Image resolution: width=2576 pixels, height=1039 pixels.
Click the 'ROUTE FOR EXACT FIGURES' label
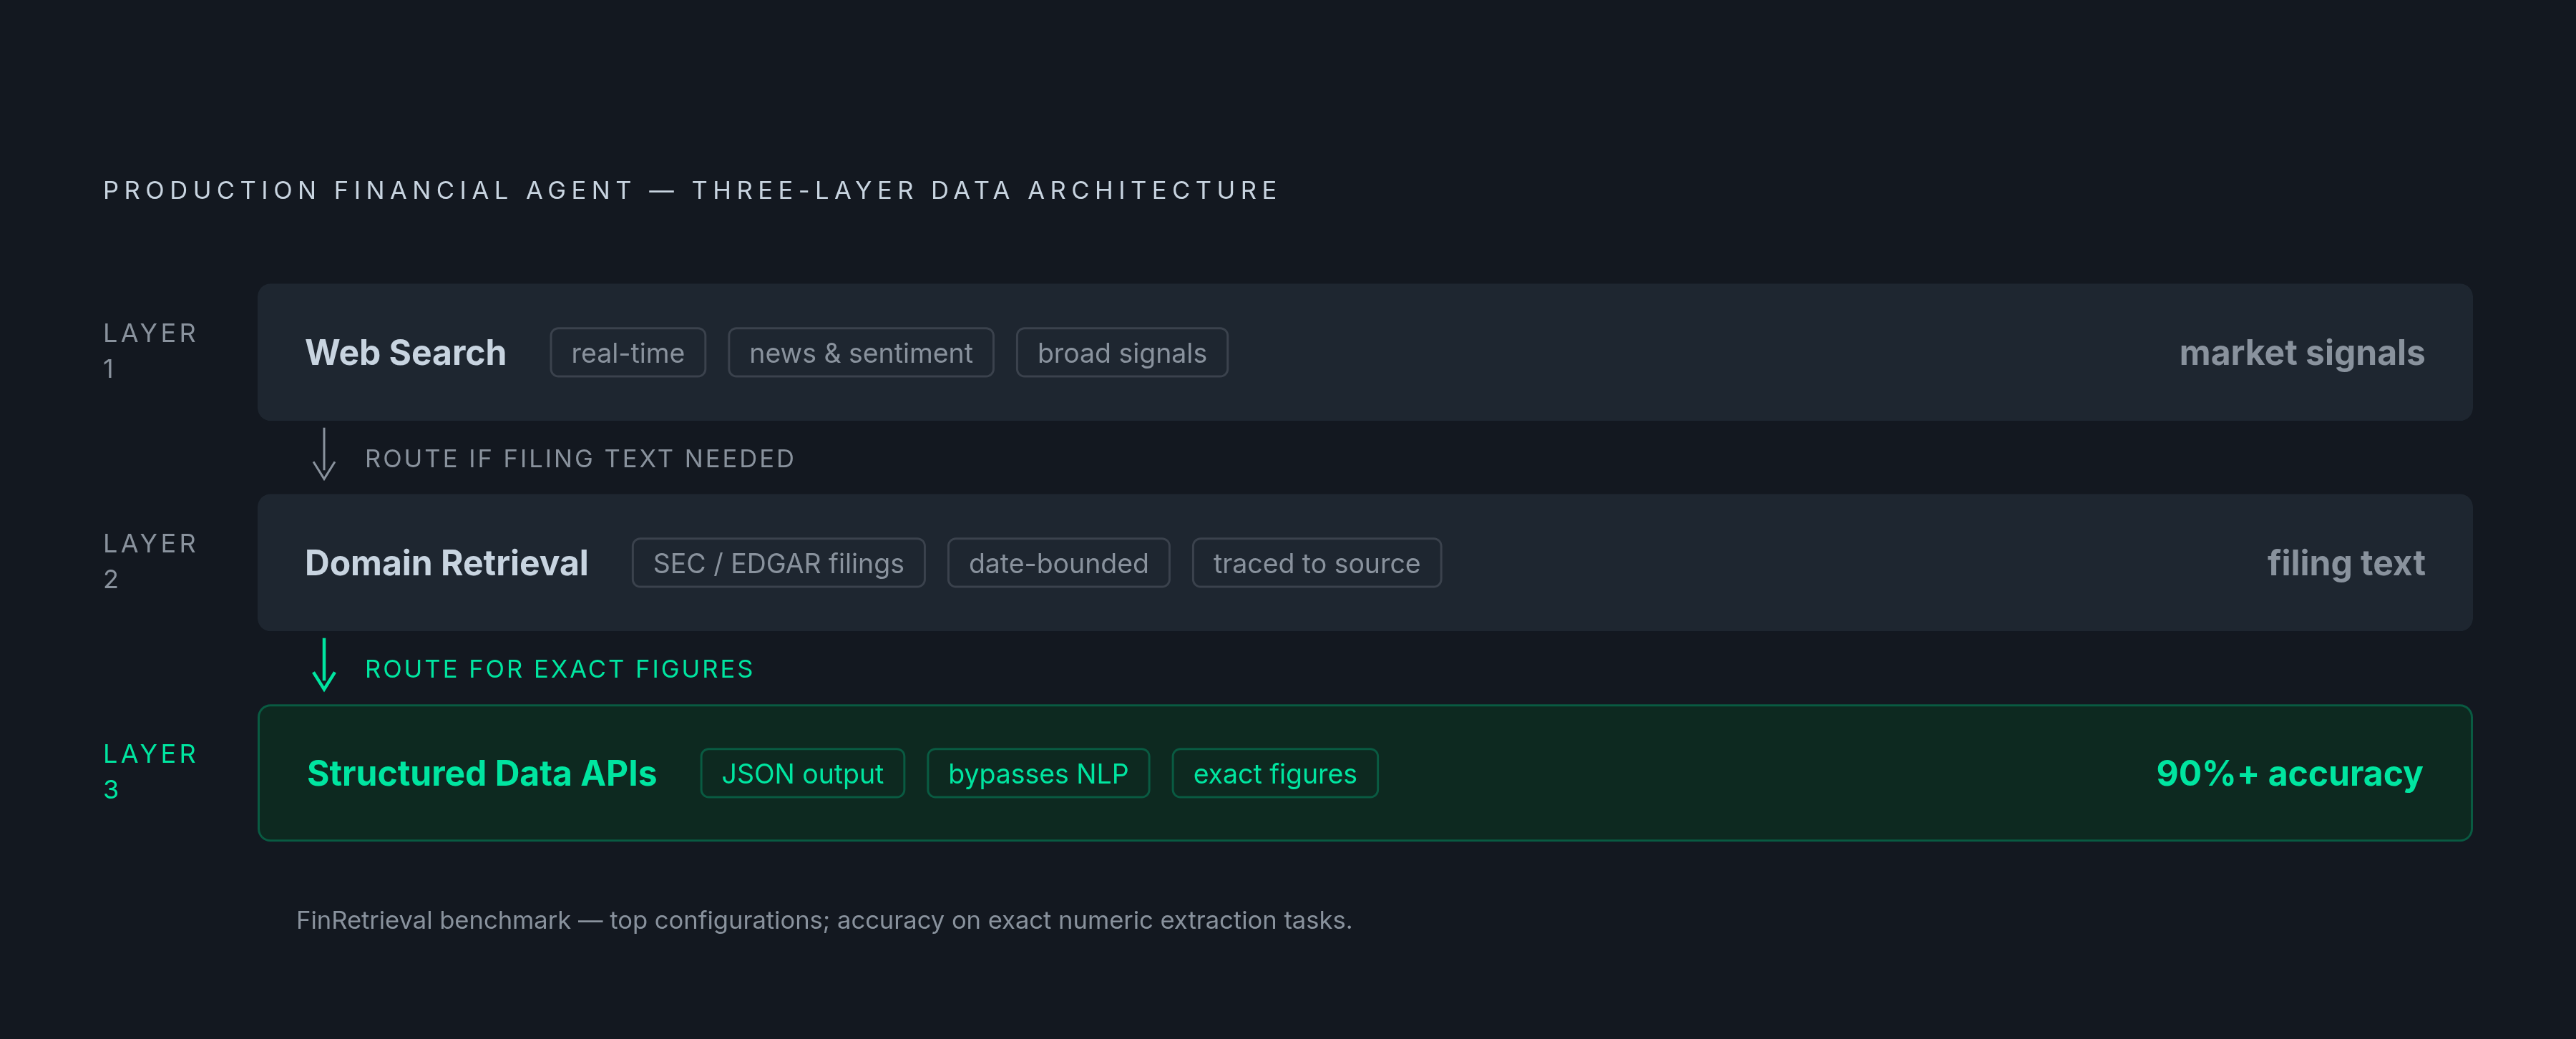pos(559,669)
